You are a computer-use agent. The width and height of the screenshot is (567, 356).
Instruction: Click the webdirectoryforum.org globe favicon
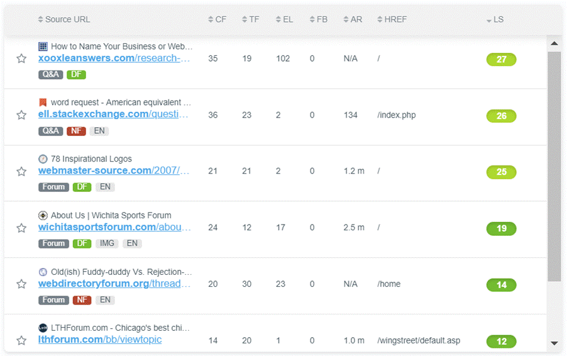pos(43,272)
